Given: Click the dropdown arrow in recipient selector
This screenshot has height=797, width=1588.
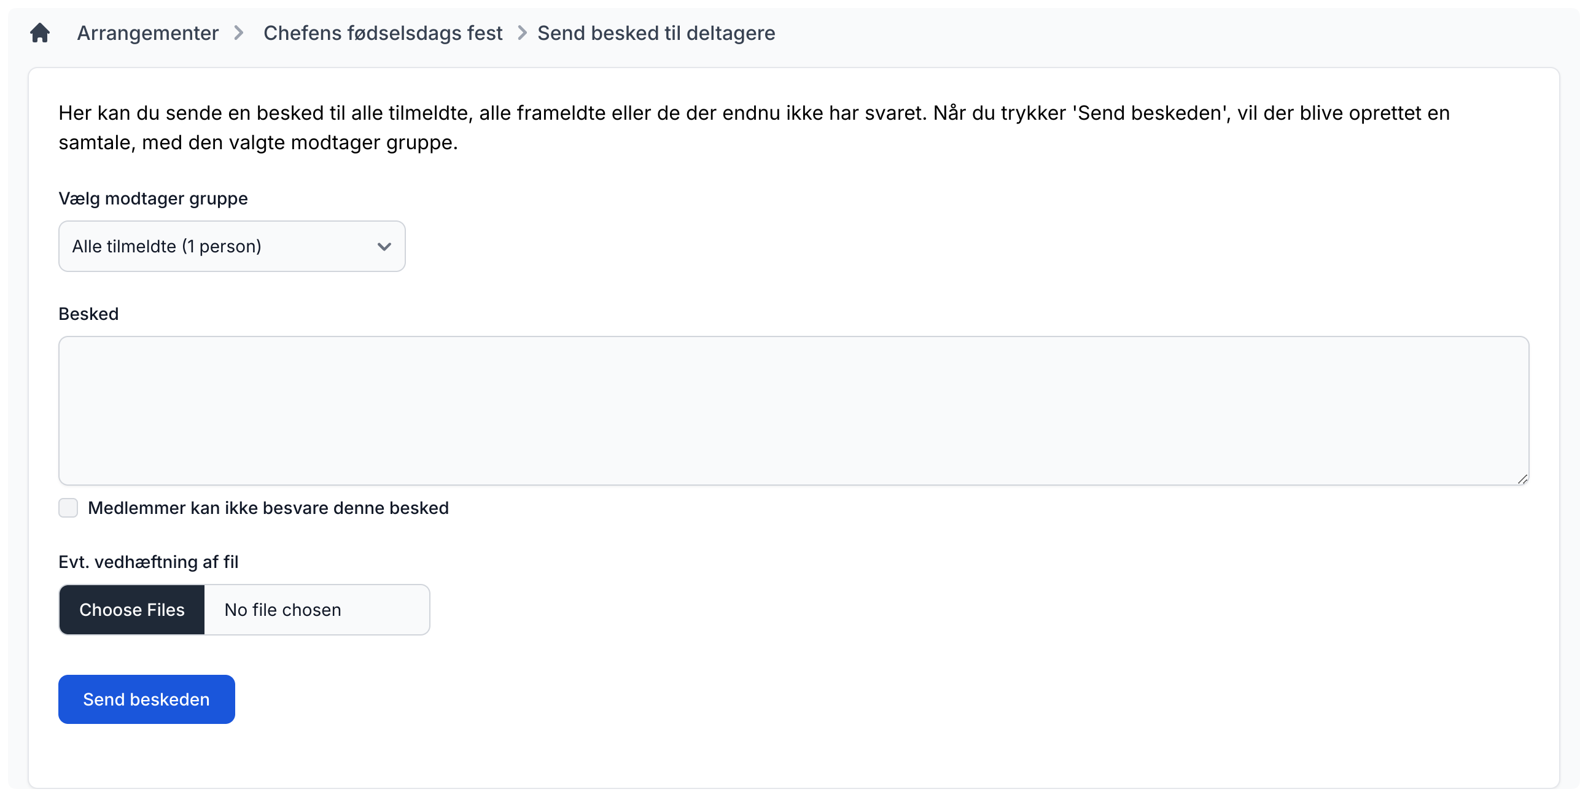Looking at the screenshot, I should pyautogui.click(x=384, y=247).
